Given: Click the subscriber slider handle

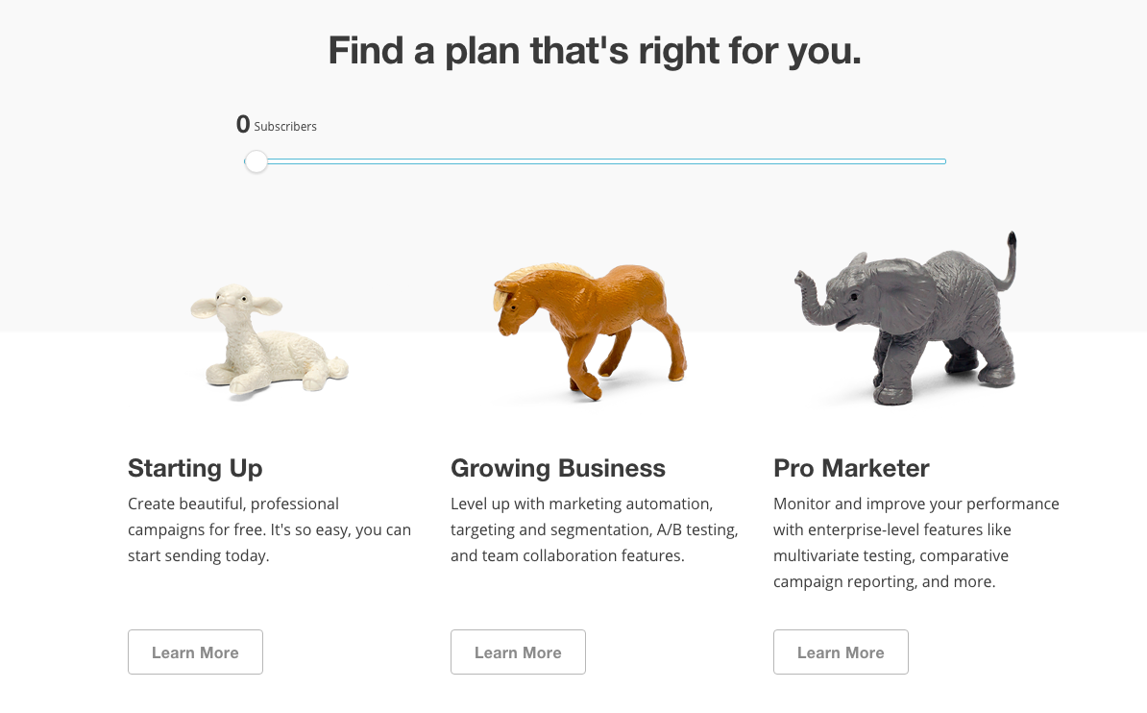Looking at the screenshot, I should pos(256,161).
